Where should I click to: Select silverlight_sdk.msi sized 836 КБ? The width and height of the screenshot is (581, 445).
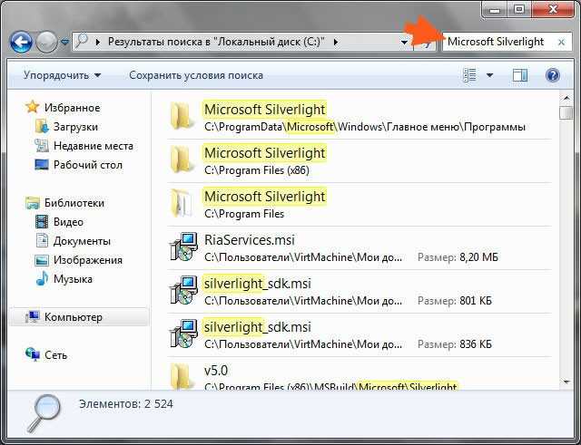[x=359, y=335]
